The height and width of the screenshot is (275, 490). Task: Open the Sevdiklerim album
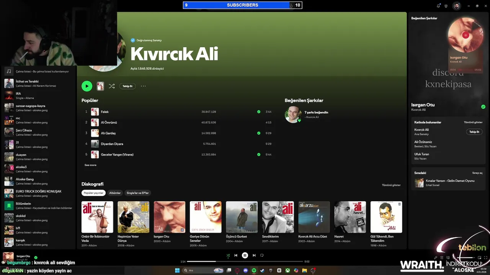[278, 217]
